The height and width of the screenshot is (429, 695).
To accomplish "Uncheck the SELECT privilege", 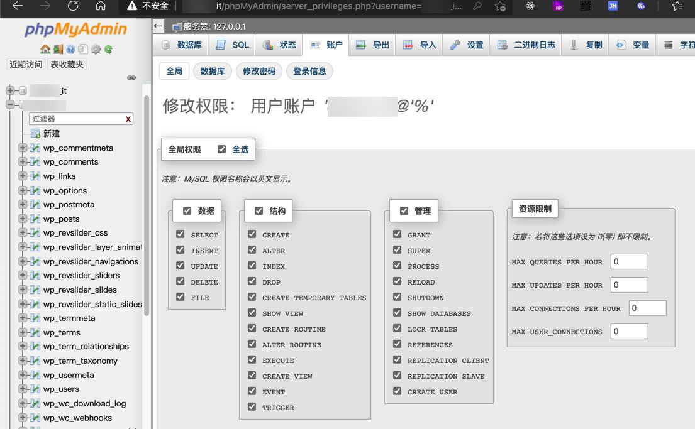I will tap(180, 234).
